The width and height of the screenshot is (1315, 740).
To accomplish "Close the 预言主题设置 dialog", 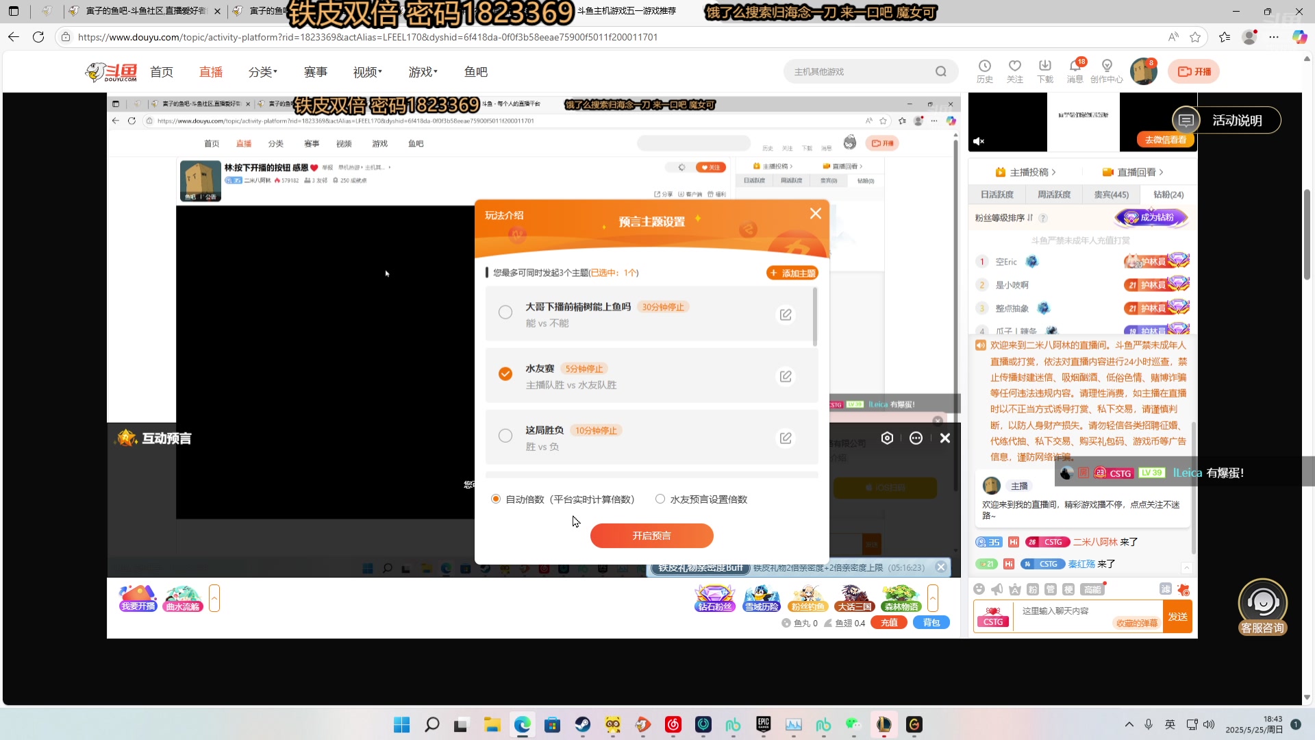I will [815, 214].
